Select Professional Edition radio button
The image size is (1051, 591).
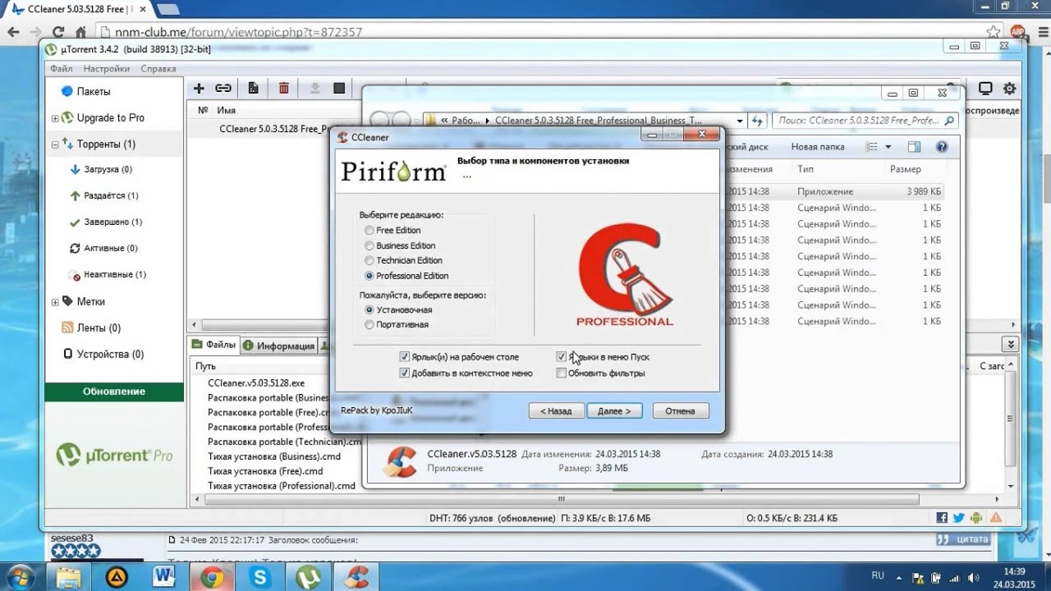pyautogui.click(x=369, y=276)
